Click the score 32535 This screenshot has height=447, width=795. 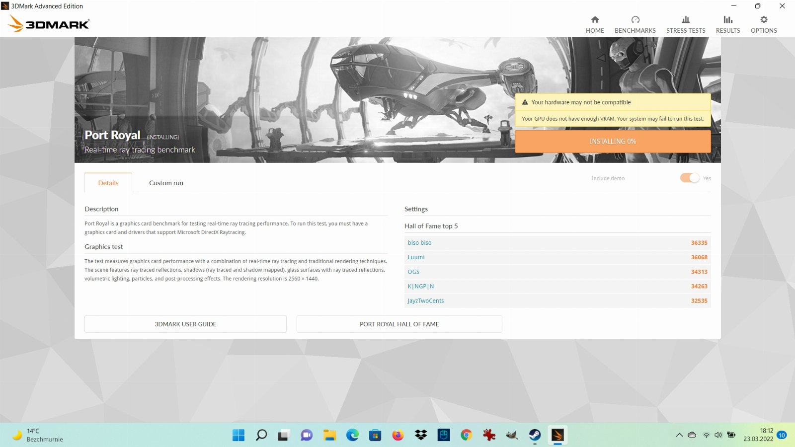[699, 300]
